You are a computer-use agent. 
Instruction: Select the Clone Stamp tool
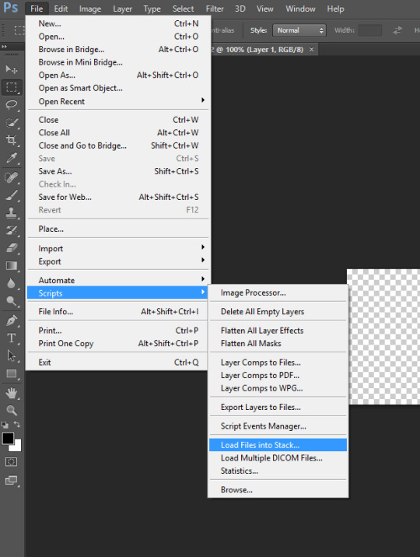12,212
